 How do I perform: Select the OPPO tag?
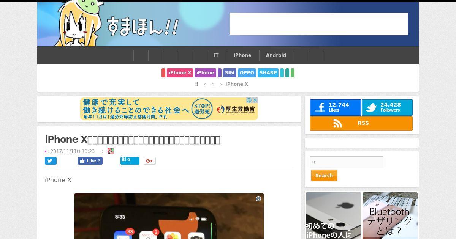247,73
